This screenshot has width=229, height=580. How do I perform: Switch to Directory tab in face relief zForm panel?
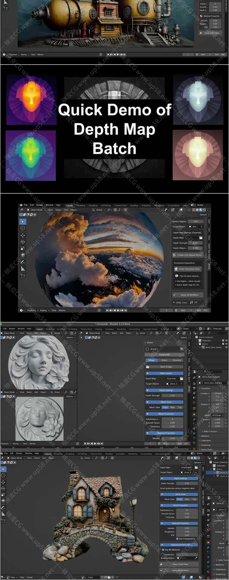click(x=177, y=360)
